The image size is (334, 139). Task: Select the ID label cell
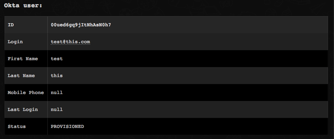click(x=11, y=25)
